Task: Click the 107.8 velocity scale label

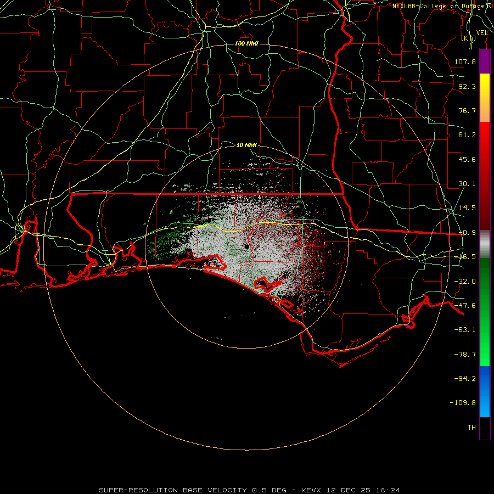Action: pyautogui.click(x=465, y=61)
